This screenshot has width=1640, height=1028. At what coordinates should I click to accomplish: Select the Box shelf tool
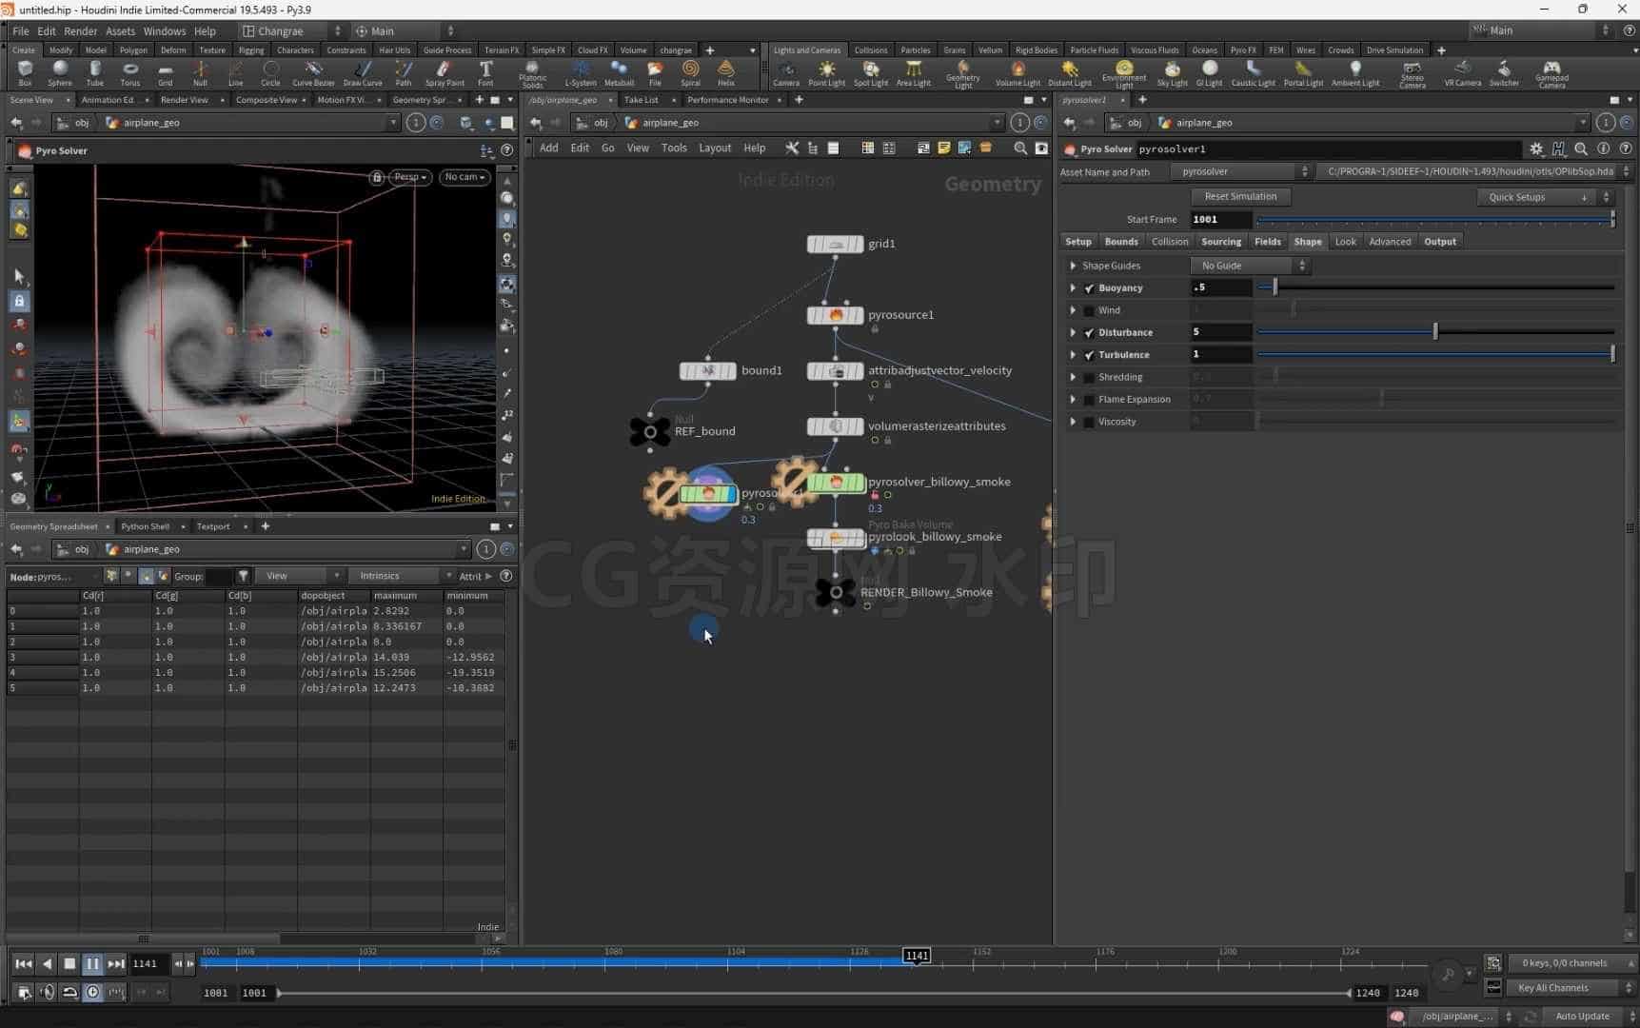[25, 73]
